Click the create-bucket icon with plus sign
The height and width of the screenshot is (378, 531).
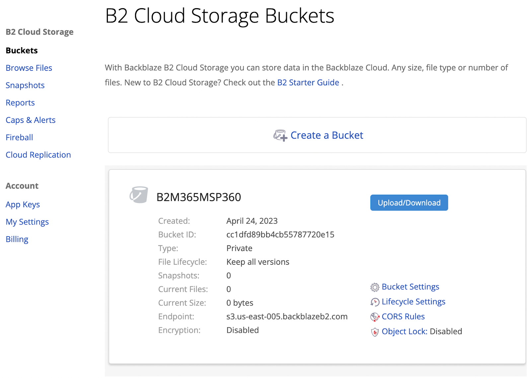280,136
